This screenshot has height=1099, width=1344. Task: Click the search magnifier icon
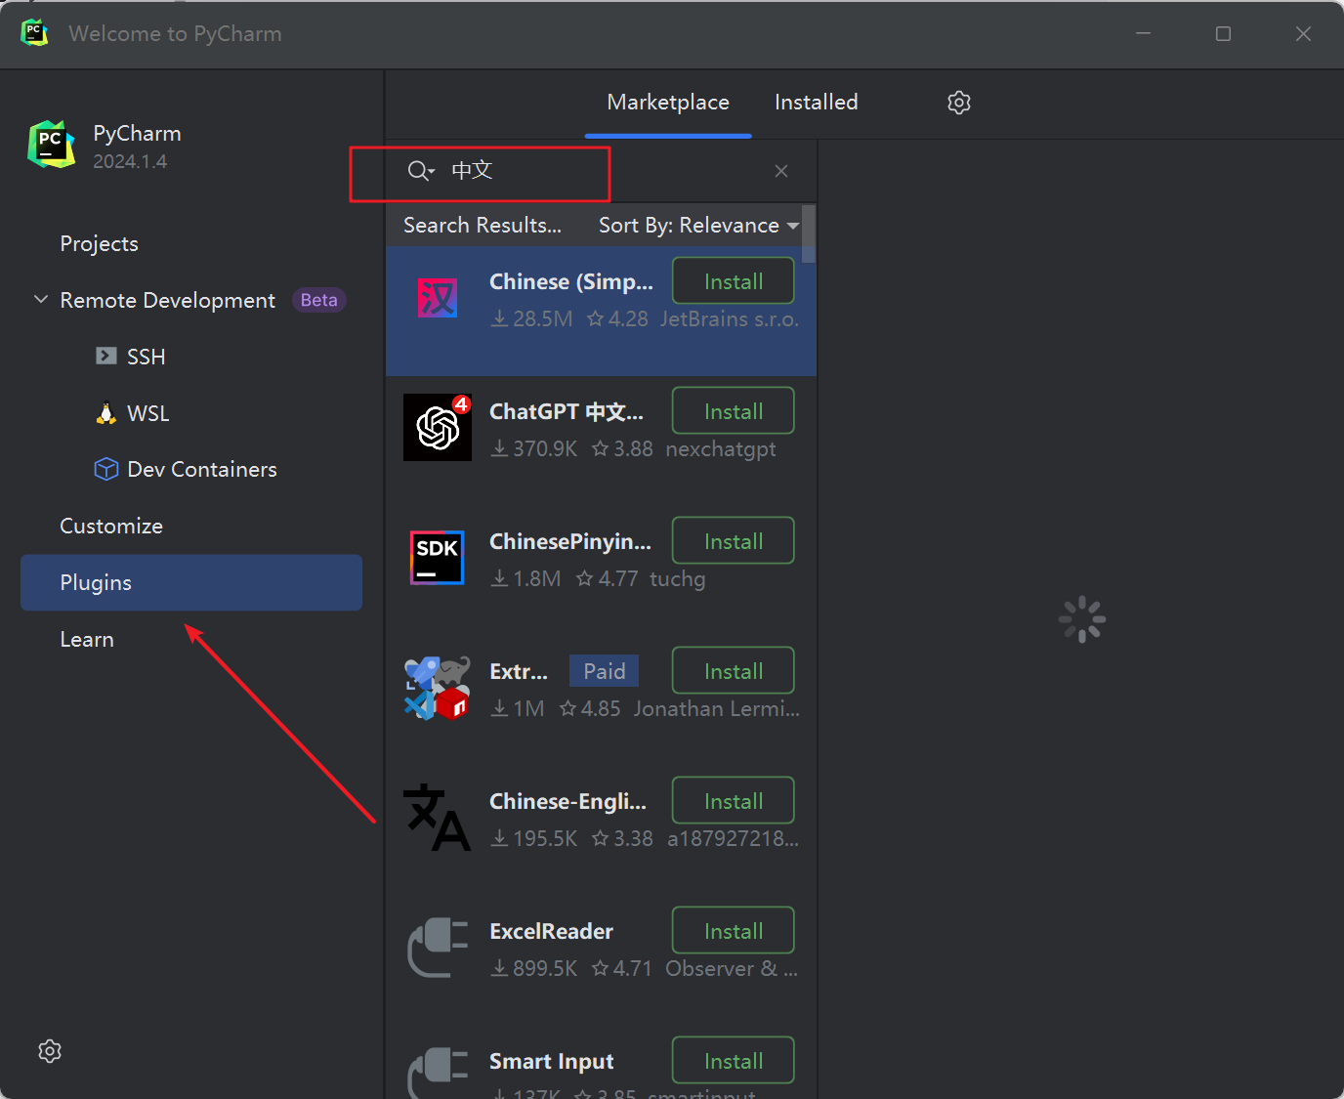pyautogui.click(x=419, y=171)
